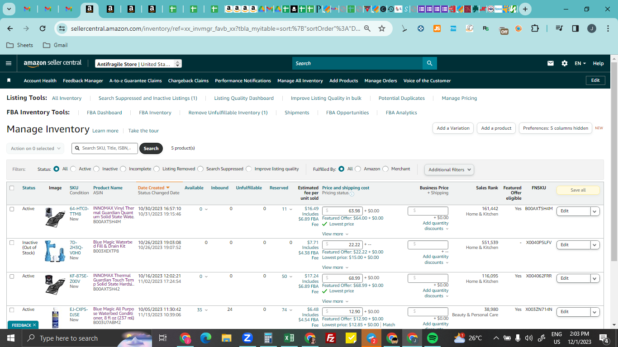View site information in the address bar
Image resolution: width=618 pixels, height=347 pixels.
click(62, 28)
